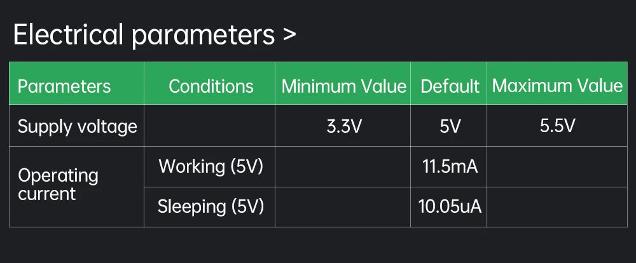Expand the arrow next to Electrical parameters

tap(289, 36)
